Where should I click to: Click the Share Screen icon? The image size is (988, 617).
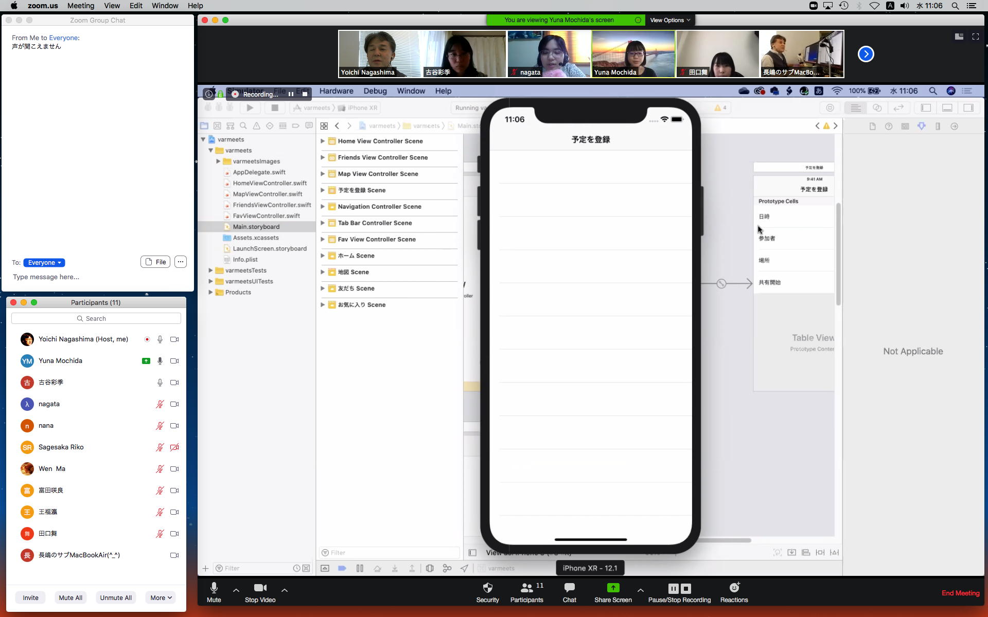[613, 588]
